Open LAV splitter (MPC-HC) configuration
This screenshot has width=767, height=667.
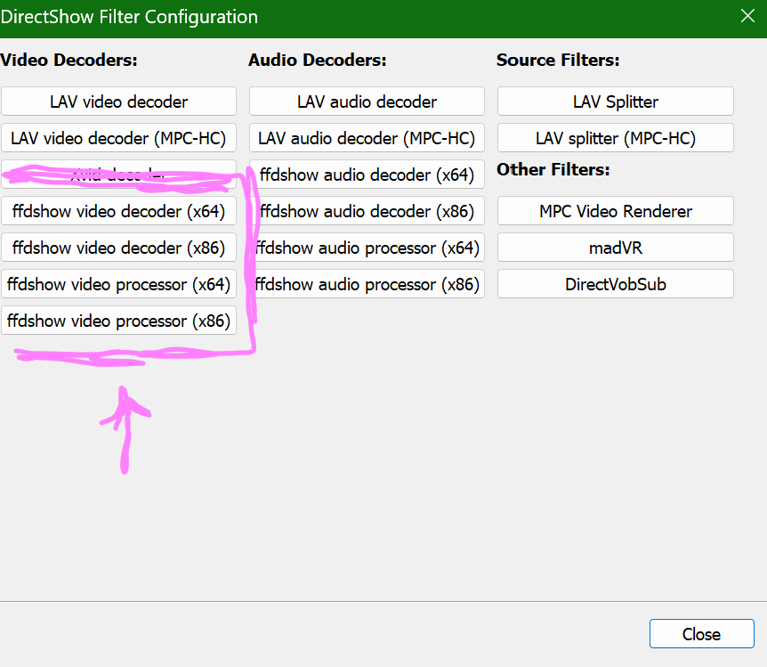coord(616,138)
